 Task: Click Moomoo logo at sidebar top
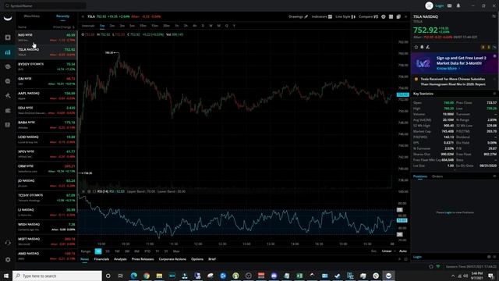[8, 19]
